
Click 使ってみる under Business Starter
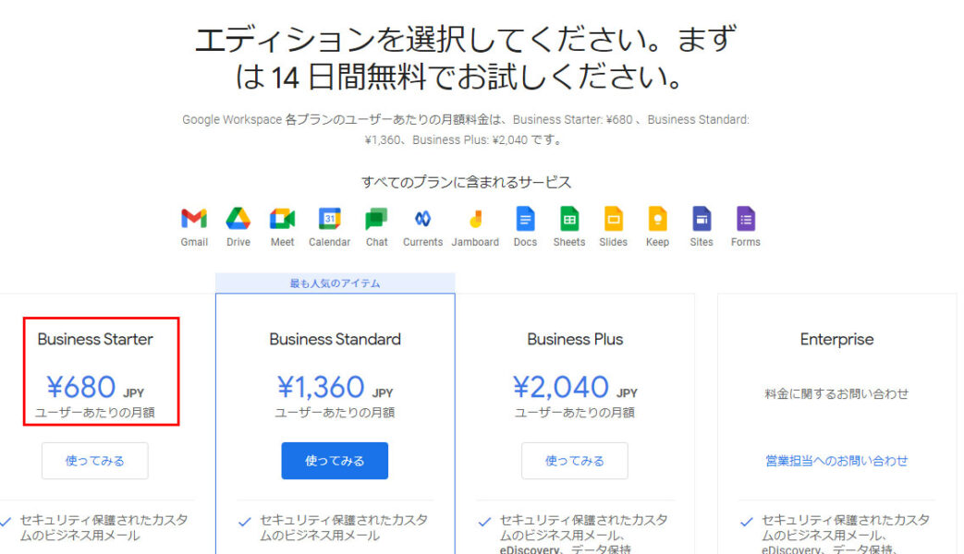tap(94, 461)
